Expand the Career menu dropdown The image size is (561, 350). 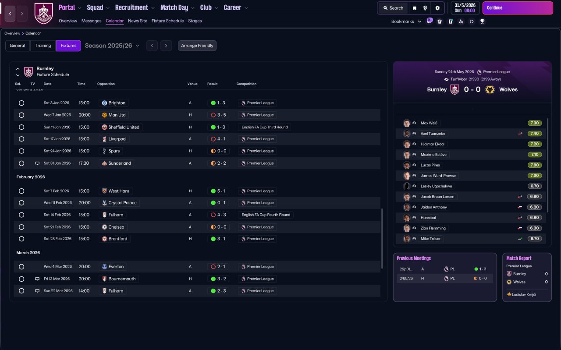(x=246, y=8)
